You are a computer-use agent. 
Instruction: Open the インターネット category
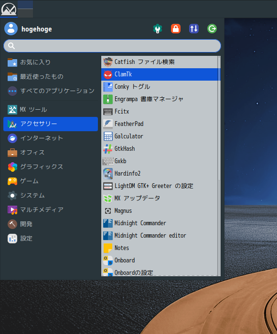(51, 138)
